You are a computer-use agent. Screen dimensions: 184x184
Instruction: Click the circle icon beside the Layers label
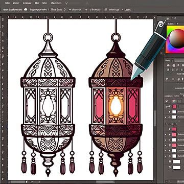173,61
